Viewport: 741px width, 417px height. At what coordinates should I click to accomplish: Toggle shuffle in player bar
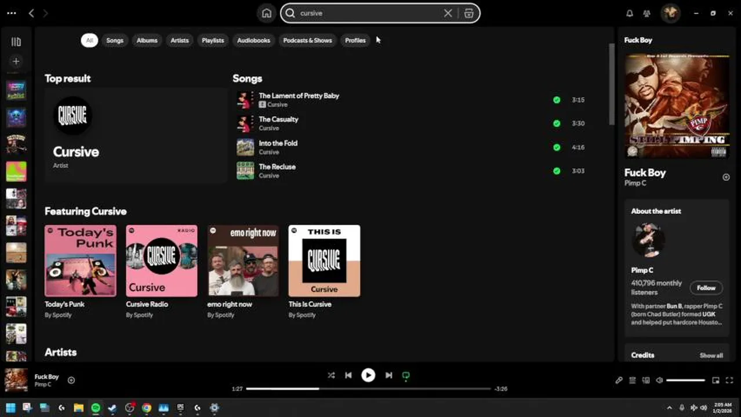coord(331,375)
